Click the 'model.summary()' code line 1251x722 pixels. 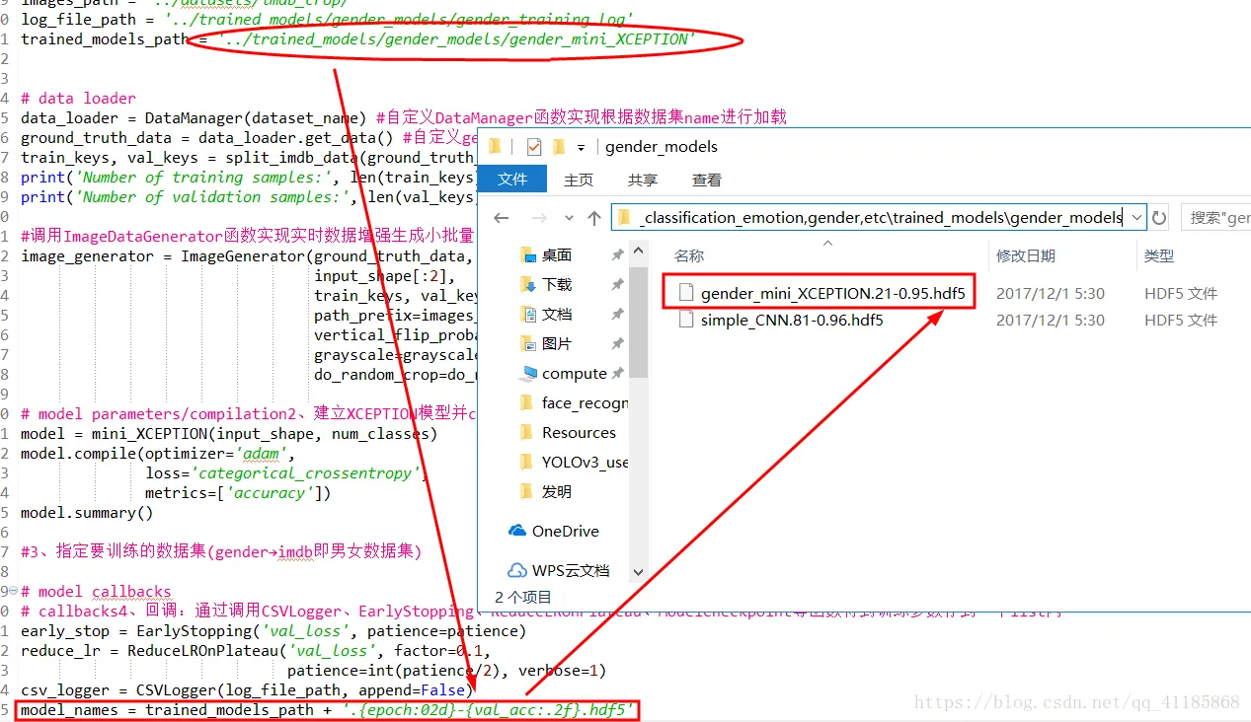[x=87, y=512]
